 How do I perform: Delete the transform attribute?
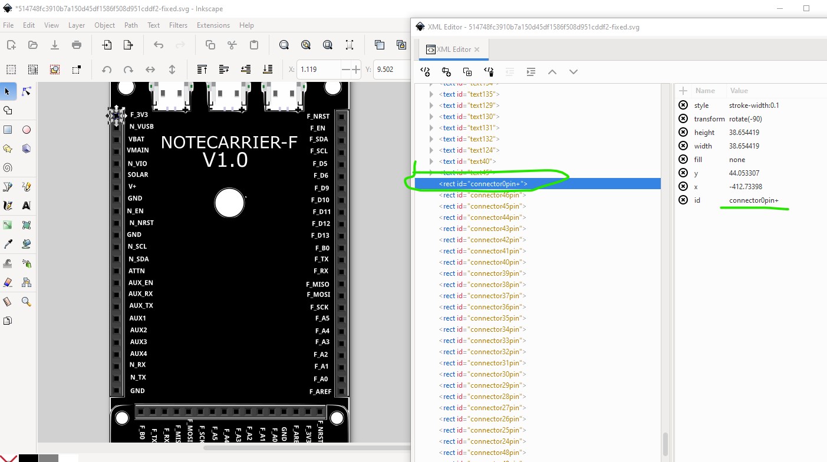point(683,118)
